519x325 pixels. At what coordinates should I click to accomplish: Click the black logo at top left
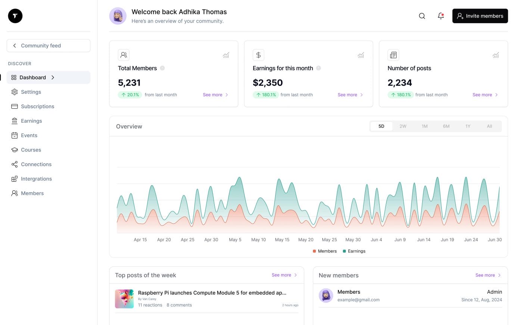pos(15,16)
